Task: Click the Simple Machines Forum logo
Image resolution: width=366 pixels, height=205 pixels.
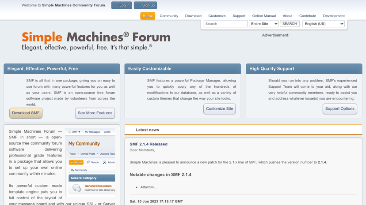Action: [96, 41]
